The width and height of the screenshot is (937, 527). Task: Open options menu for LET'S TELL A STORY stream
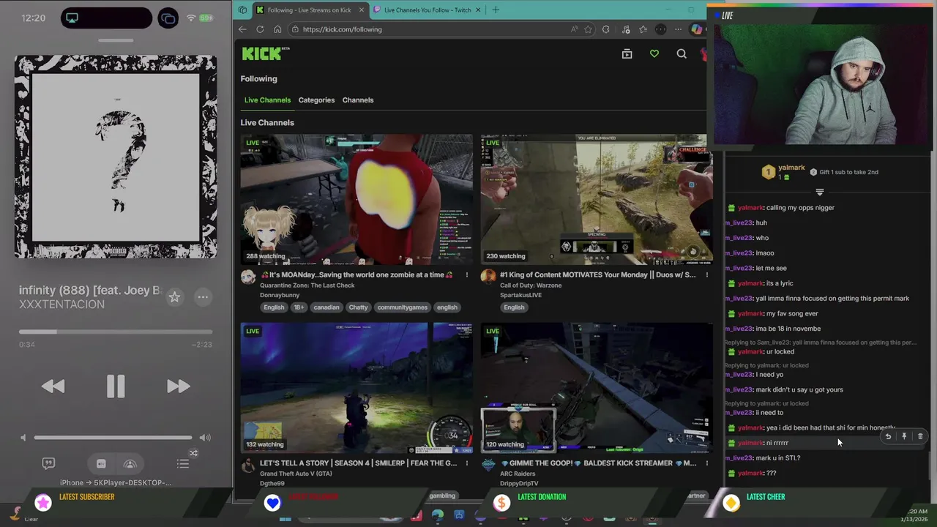(466, 463)
